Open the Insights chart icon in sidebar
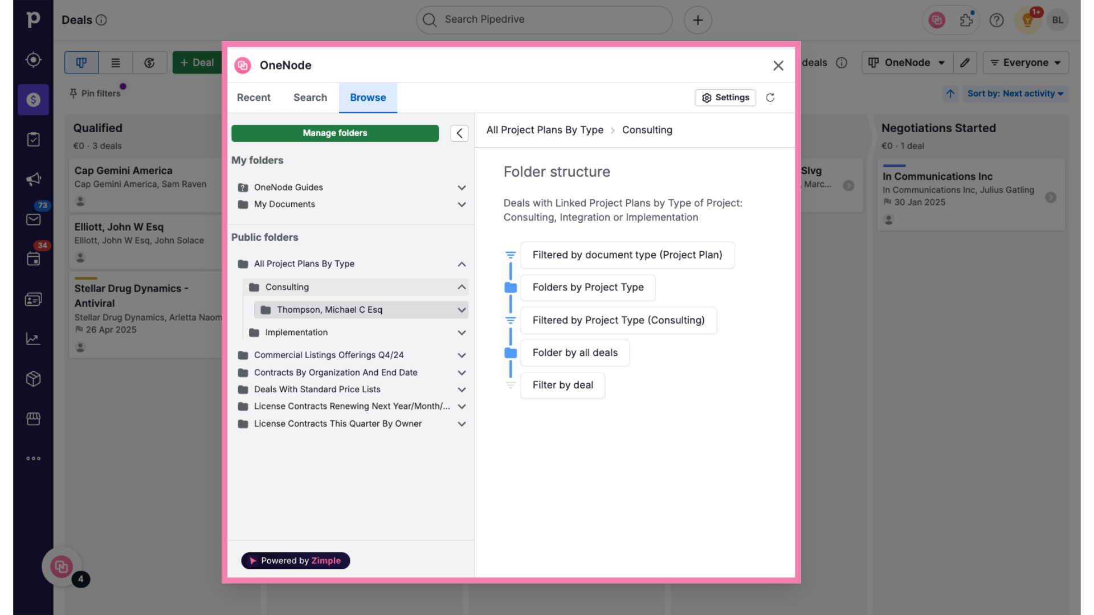This screenshot has width=1094, height=615. point(33,339)
